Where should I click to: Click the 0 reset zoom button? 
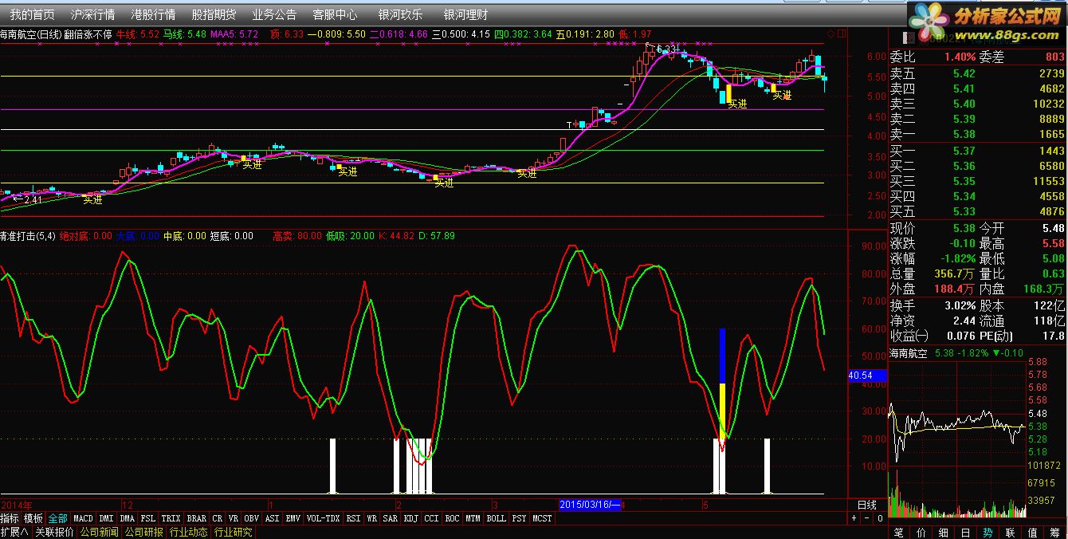[x=879, y=518]
